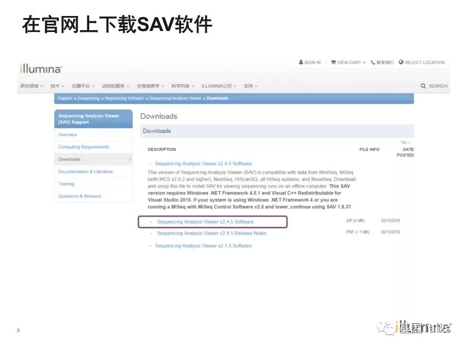Select Overview in the sidebar
Image resolution: width=466 pixels, height=349 pixels.
[67, 135]
